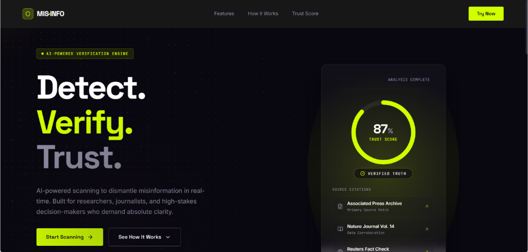Click the checkmark icon in Verified Truth badge
The image size is (528, 252).
tap(362, 174)
